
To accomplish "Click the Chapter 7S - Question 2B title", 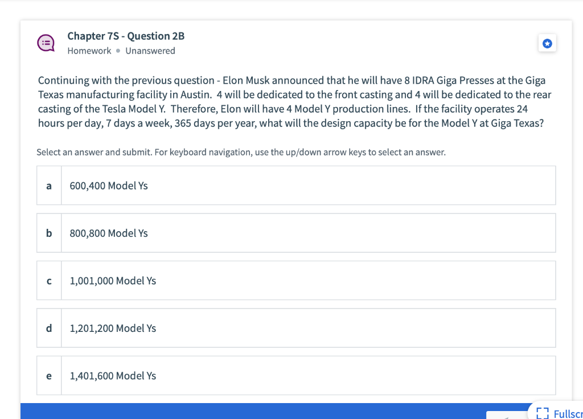I will point(126,36).
